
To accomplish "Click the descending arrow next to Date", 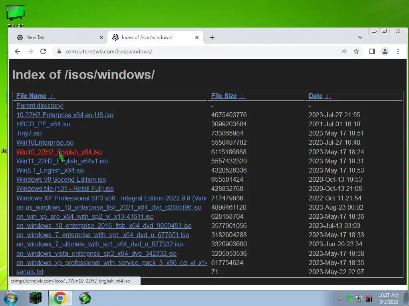I will (328, 96).
